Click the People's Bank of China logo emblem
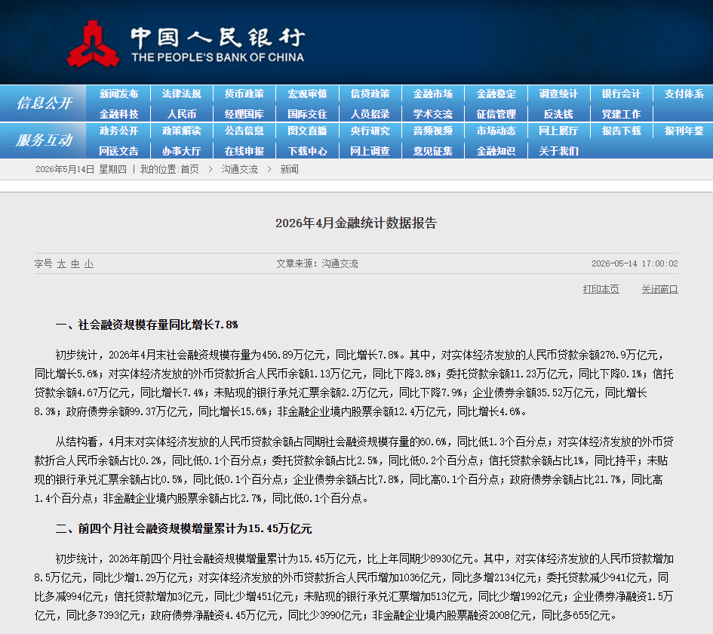713x634 pixels. (94, 44)
